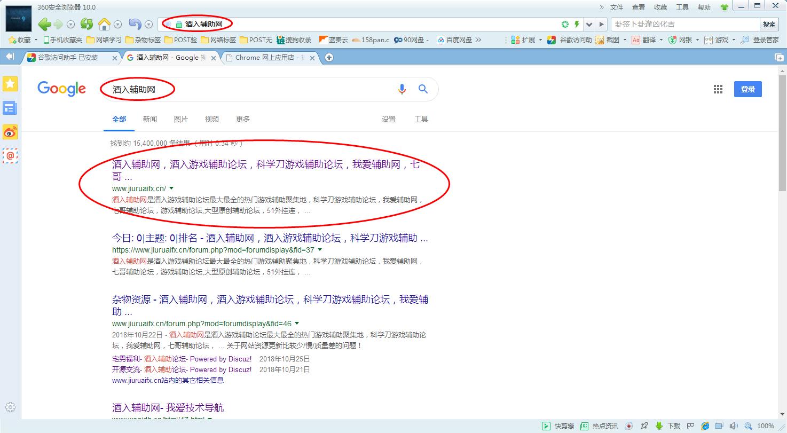Open 登录管家 login manager
The width and height of the screenshot is (787, 433).
(x=760, y=40)
